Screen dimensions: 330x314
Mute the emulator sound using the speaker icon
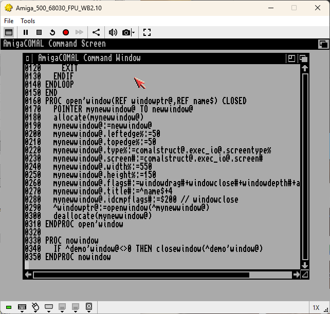tap(113, 32)
